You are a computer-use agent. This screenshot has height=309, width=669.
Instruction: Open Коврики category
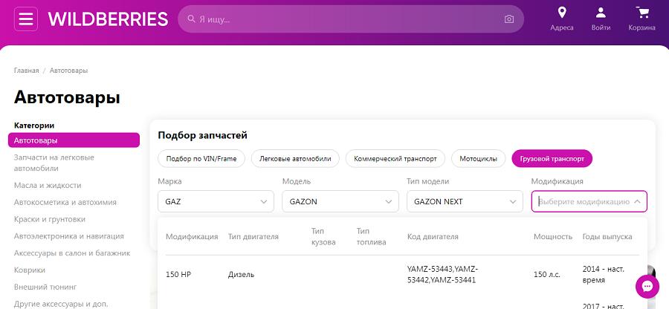click(x=30, y=270)
